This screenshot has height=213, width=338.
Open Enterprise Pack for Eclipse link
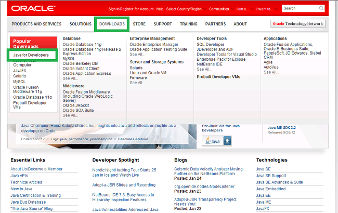tap(221, 59)
